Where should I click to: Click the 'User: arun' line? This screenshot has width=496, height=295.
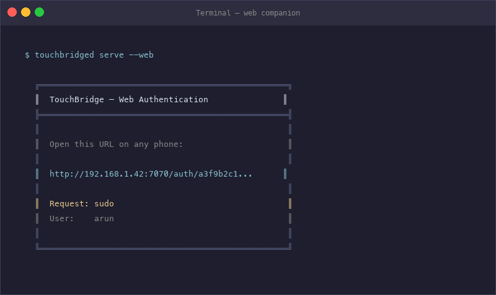click(82, 219)
